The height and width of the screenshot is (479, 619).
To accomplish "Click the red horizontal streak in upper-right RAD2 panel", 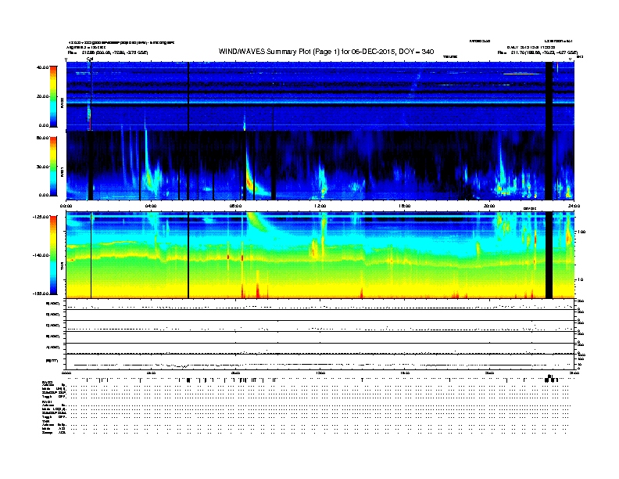I will (521, 74).
